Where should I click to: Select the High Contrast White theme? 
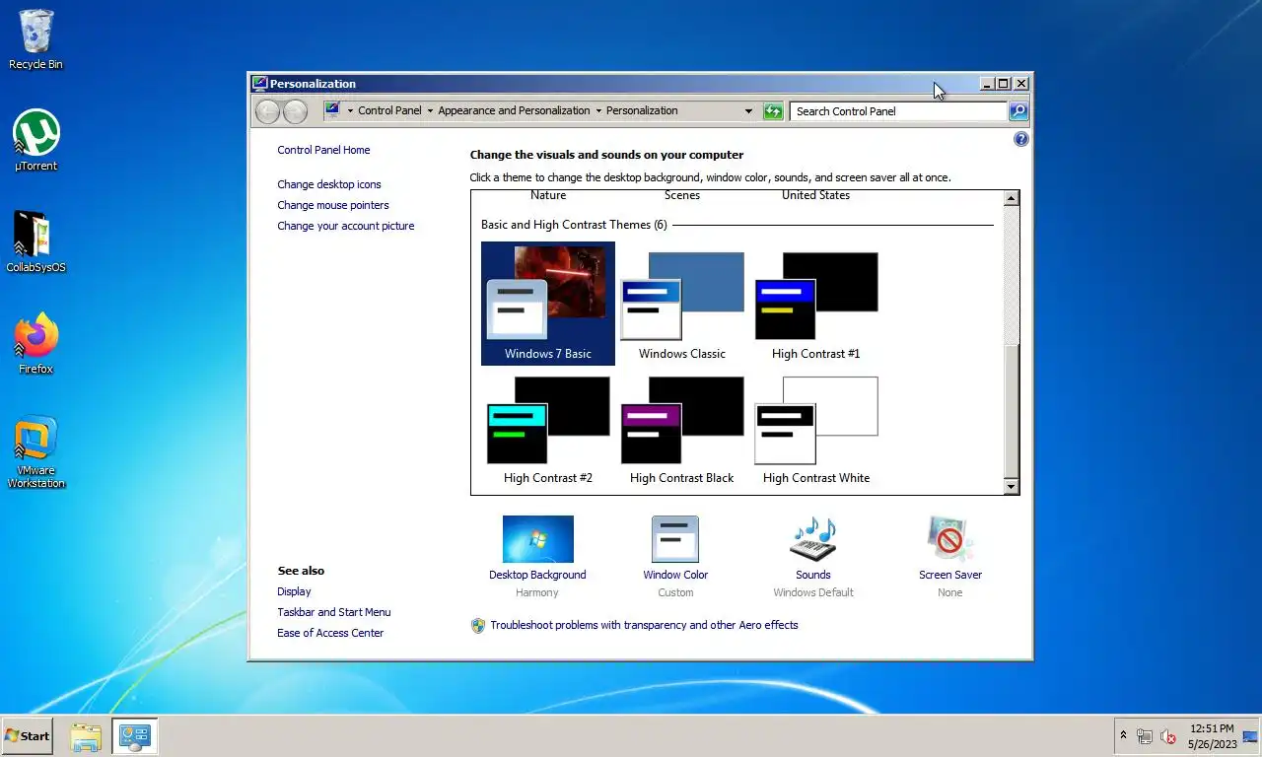pyautogui.click(x=816, y=429)
